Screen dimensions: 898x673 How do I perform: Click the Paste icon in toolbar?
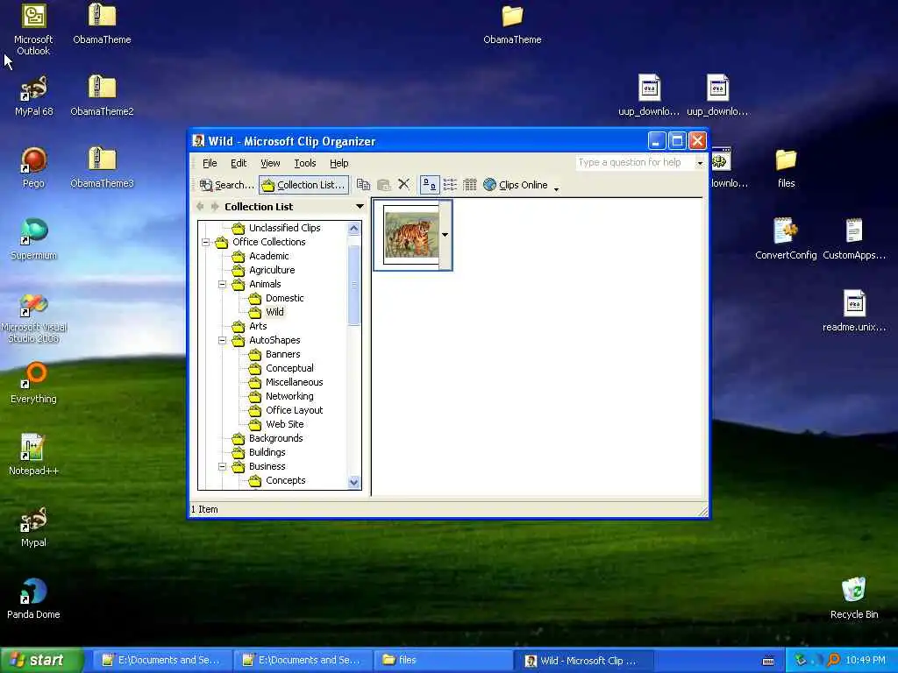click(x=384, y=184)
